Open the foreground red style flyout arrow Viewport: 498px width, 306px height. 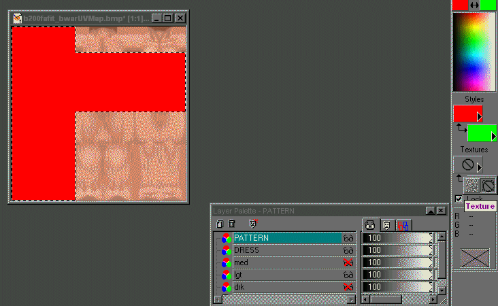point(479,117)
